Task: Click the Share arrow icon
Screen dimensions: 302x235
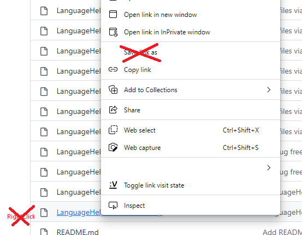Action: pyautogui.click(x=113, y=110)
